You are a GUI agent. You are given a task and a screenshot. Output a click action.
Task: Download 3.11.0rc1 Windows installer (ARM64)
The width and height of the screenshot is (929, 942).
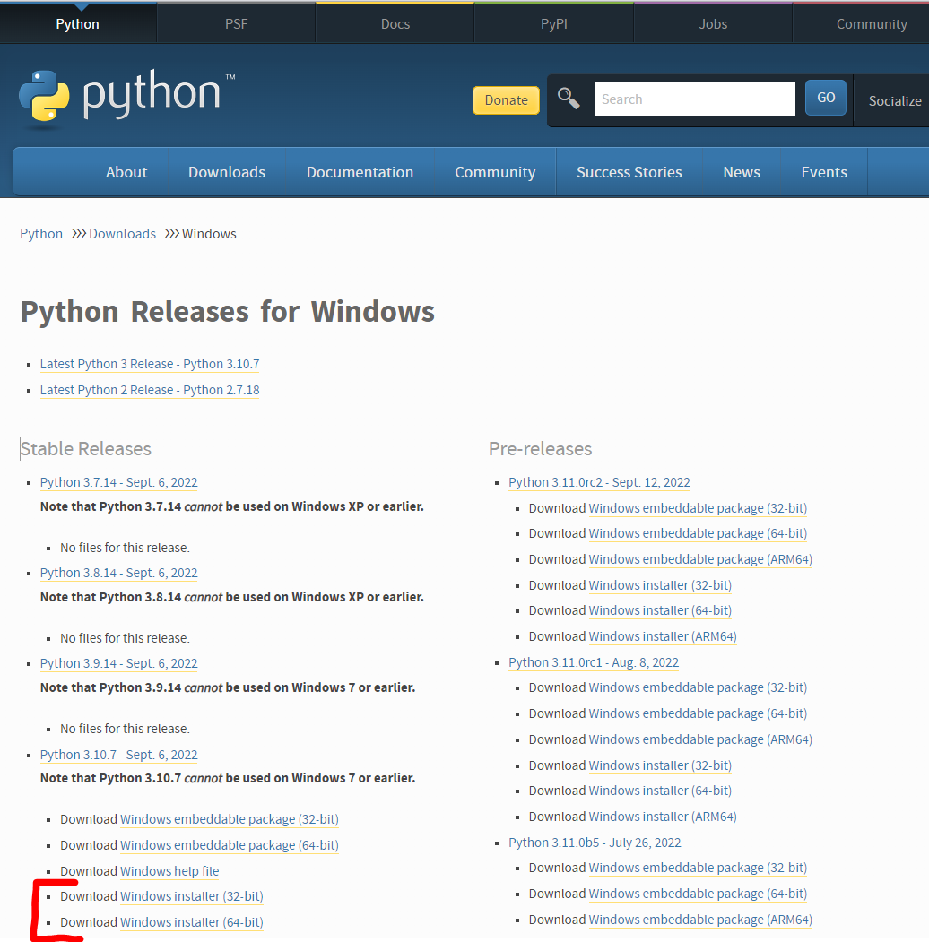(x=662, y=817)
